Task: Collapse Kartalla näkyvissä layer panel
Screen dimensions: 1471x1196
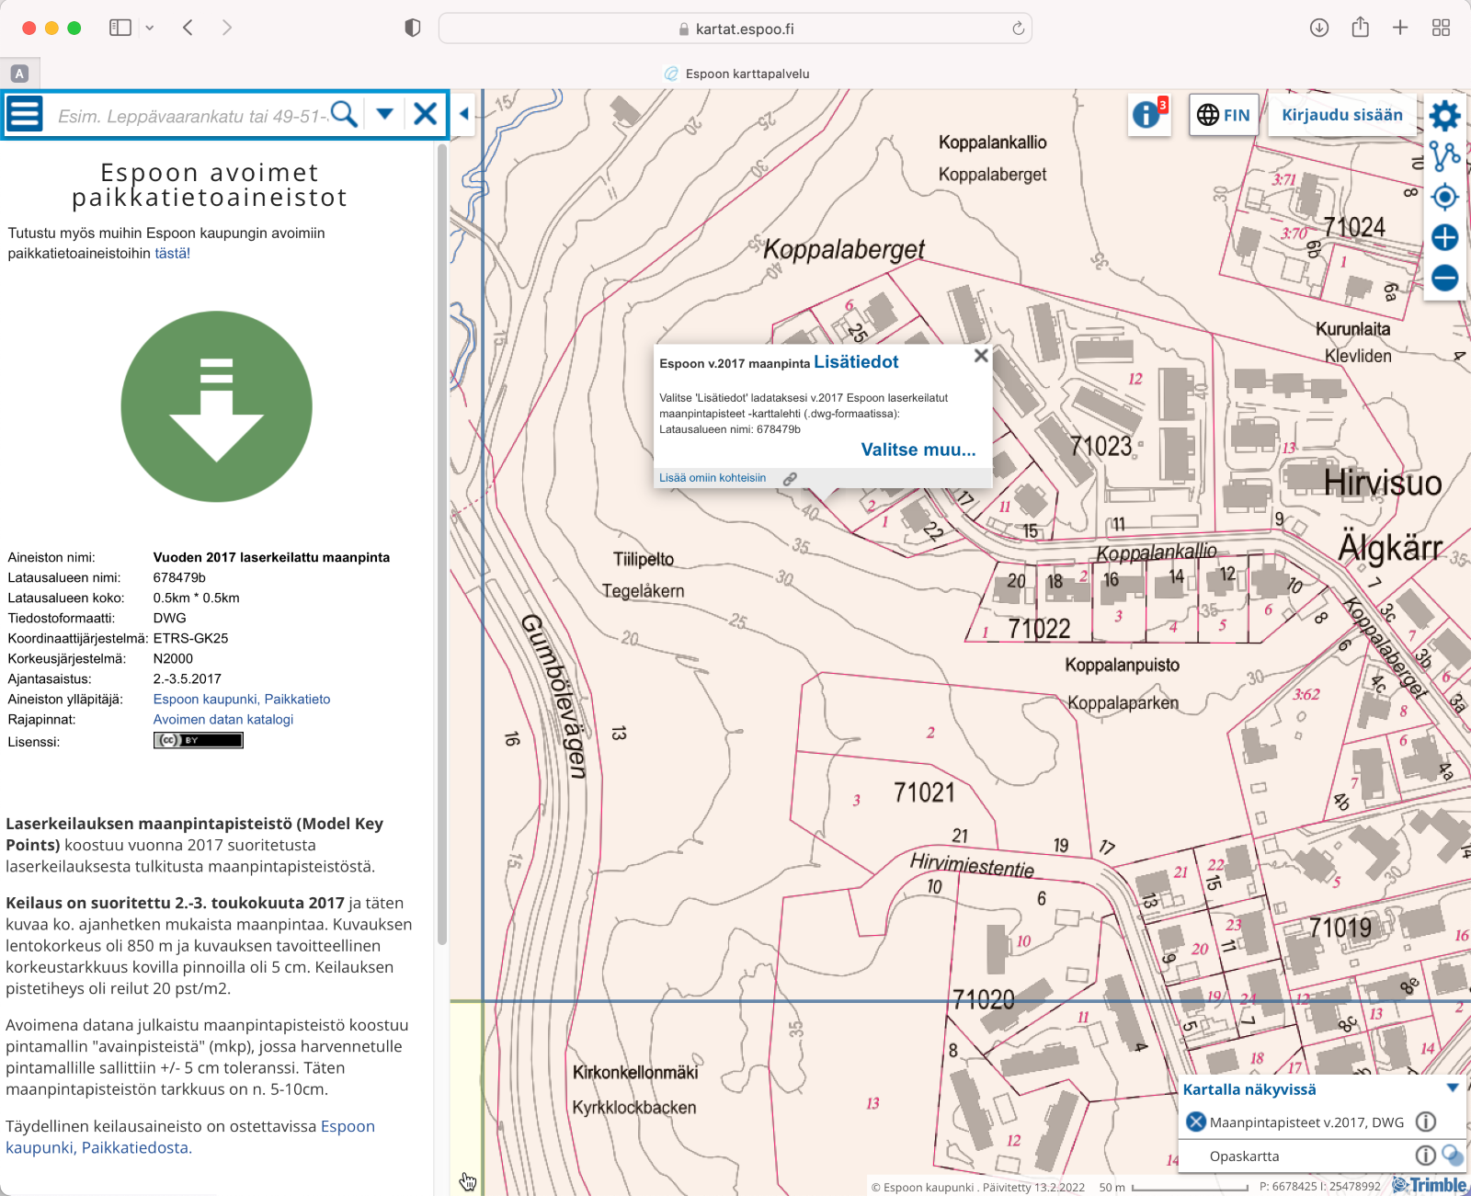Action: pyautogui.click(x=1453, y=1088)
